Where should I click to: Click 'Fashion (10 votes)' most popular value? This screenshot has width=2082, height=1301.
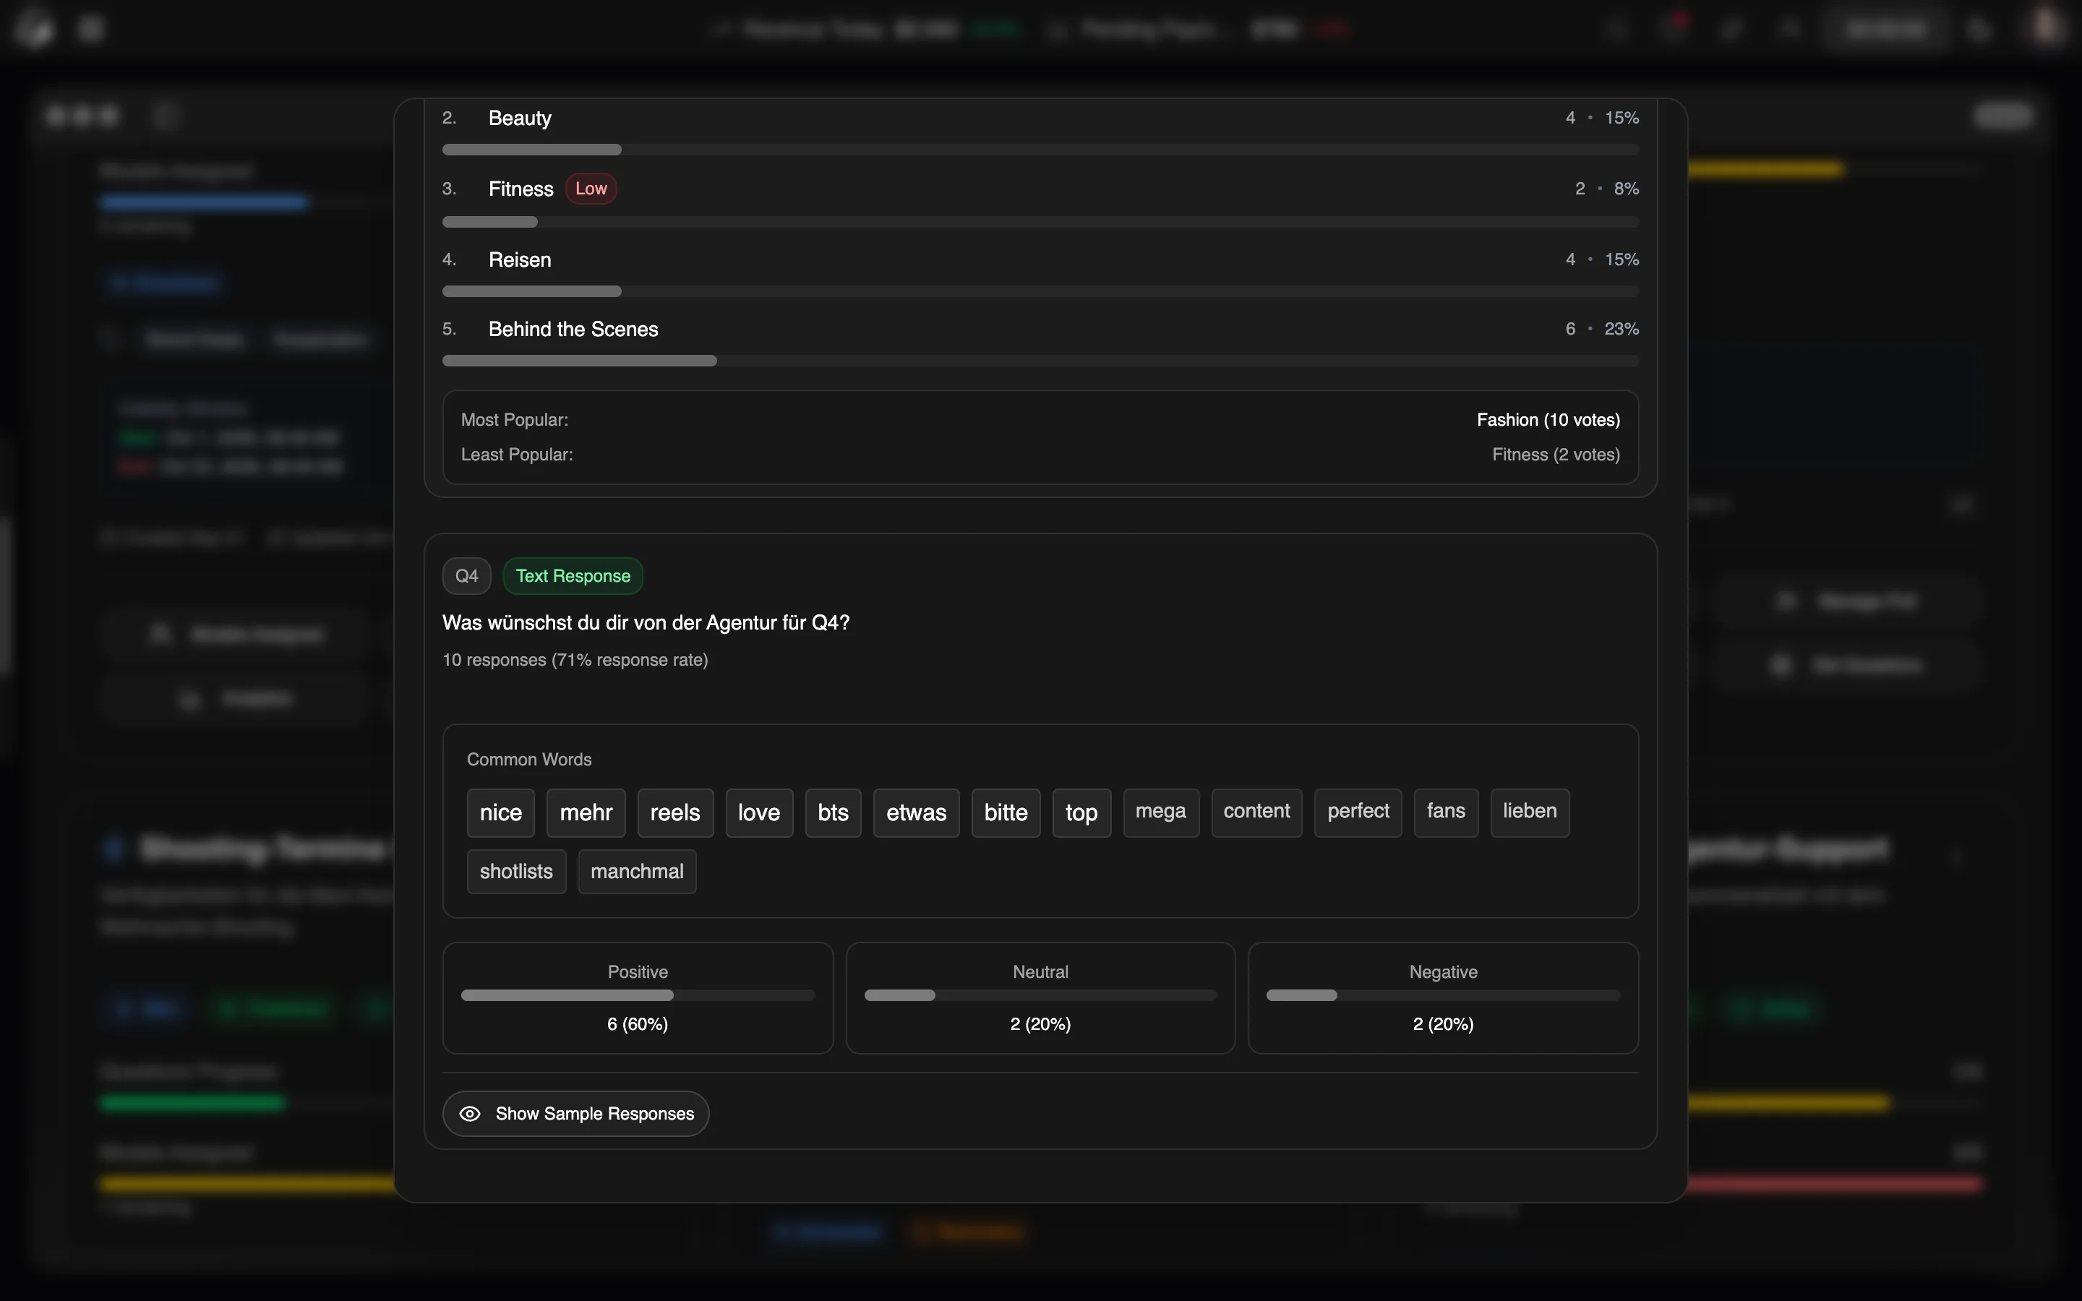click(1548, 420)
